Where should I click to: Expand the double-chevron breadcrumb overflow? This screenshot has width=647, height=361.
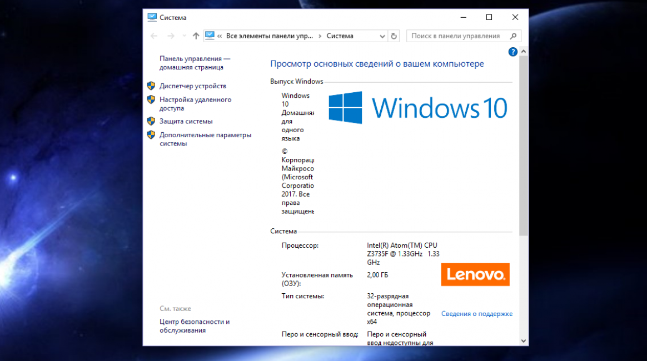(x=220, y=36)
